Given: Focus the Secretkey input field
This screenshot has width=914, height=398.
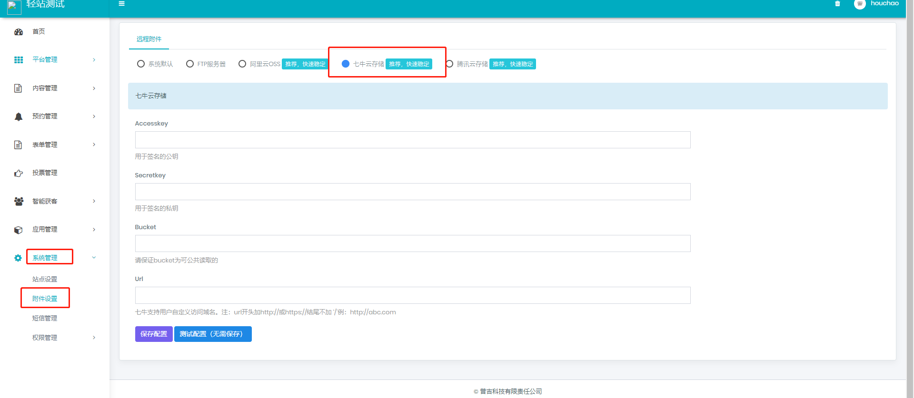Looking at the screenshot, I should (x=413, y=192).
